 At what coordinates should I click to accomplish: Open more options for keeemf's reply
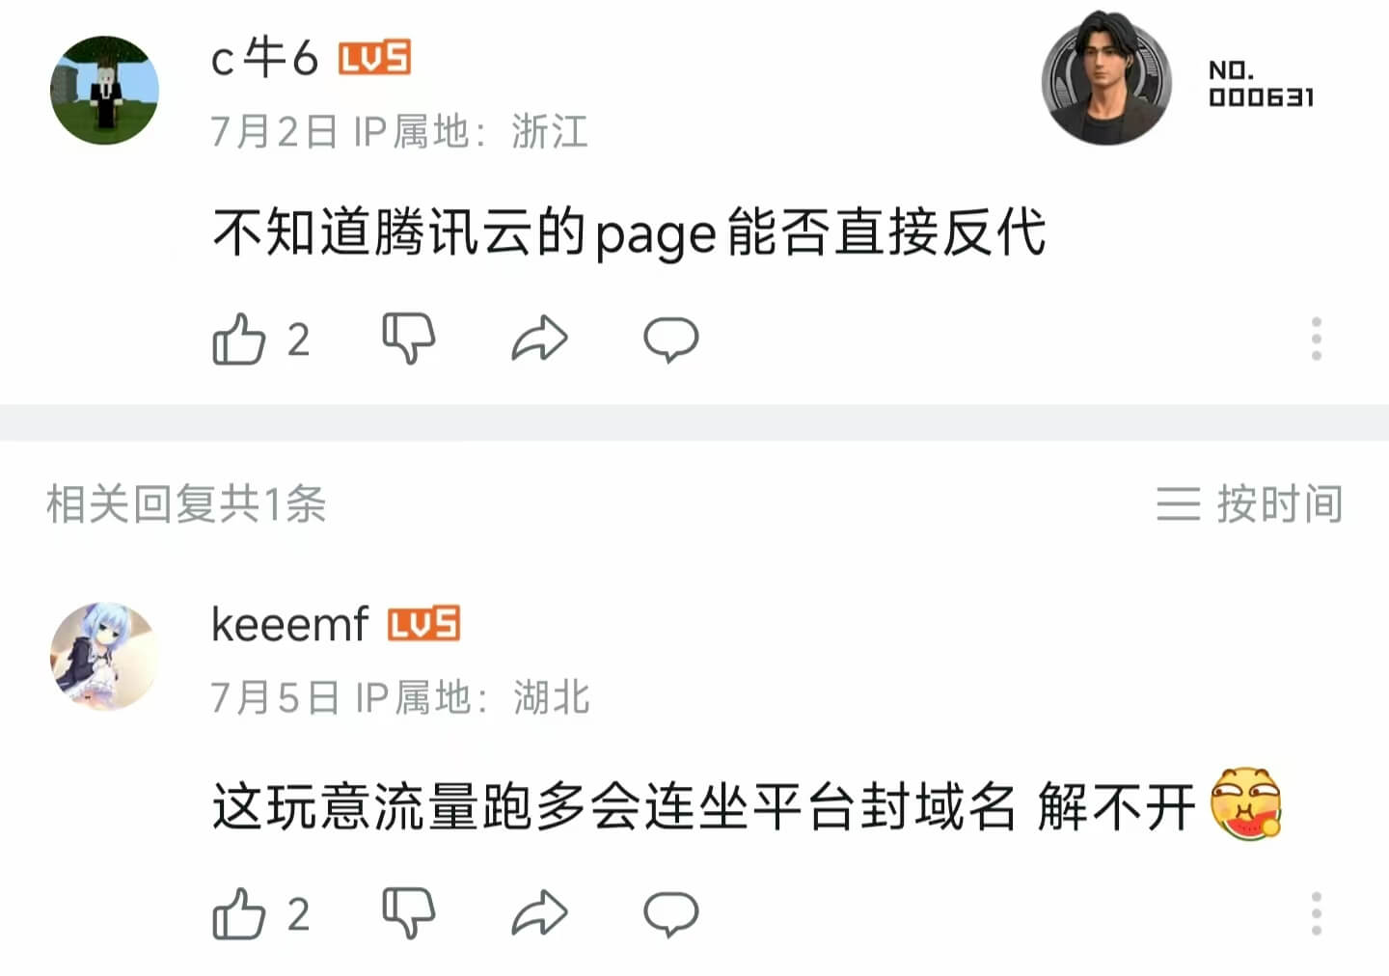(1316, 912)
